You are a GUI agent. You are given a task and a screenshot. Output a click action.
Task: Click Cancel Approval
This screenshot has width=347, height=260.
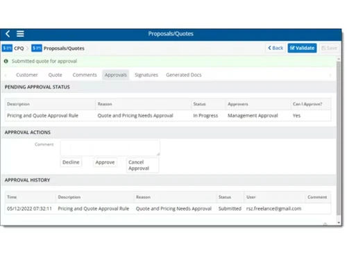click(142, 165)
